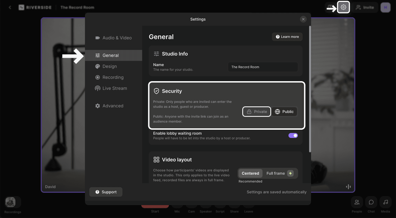Click the Studio Info sliders icon
Viewport: 396px width, 218px height.
[156, 54]
